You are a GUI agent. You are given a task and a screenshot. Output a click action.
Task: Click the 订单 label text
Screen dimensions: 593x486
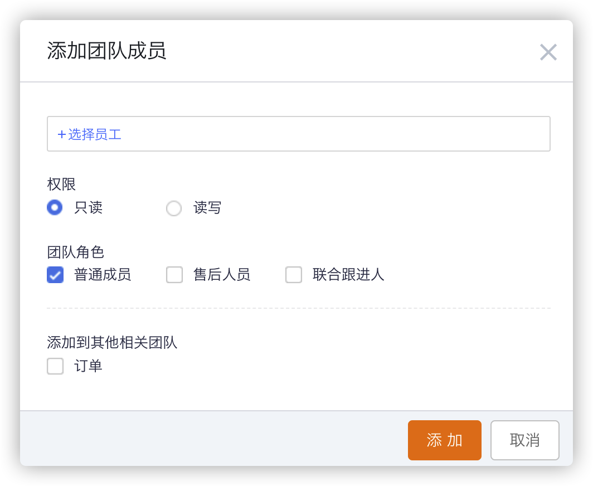coord(88,366)
